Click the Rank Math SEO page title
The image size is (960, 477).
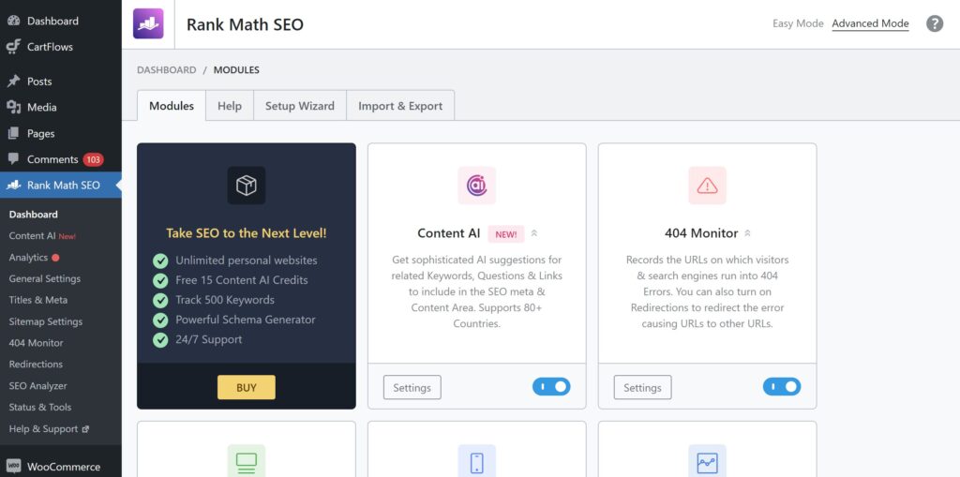pos(245,24)
